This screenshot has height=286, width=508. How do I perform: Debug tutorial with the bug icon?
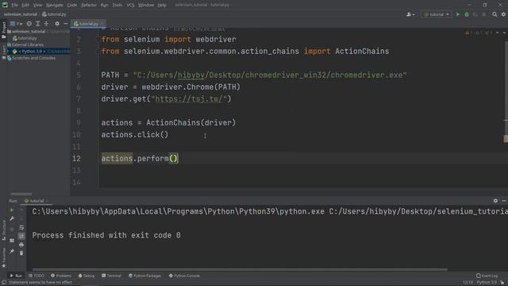point(467,14)
